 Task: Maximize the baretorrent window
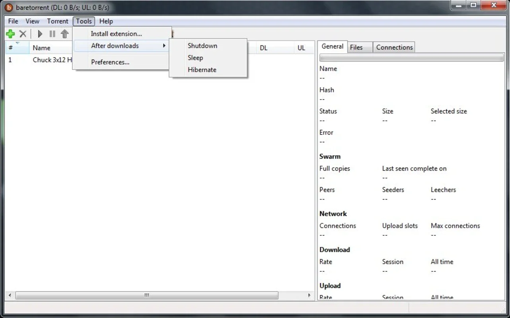click(x=473, y=5)
